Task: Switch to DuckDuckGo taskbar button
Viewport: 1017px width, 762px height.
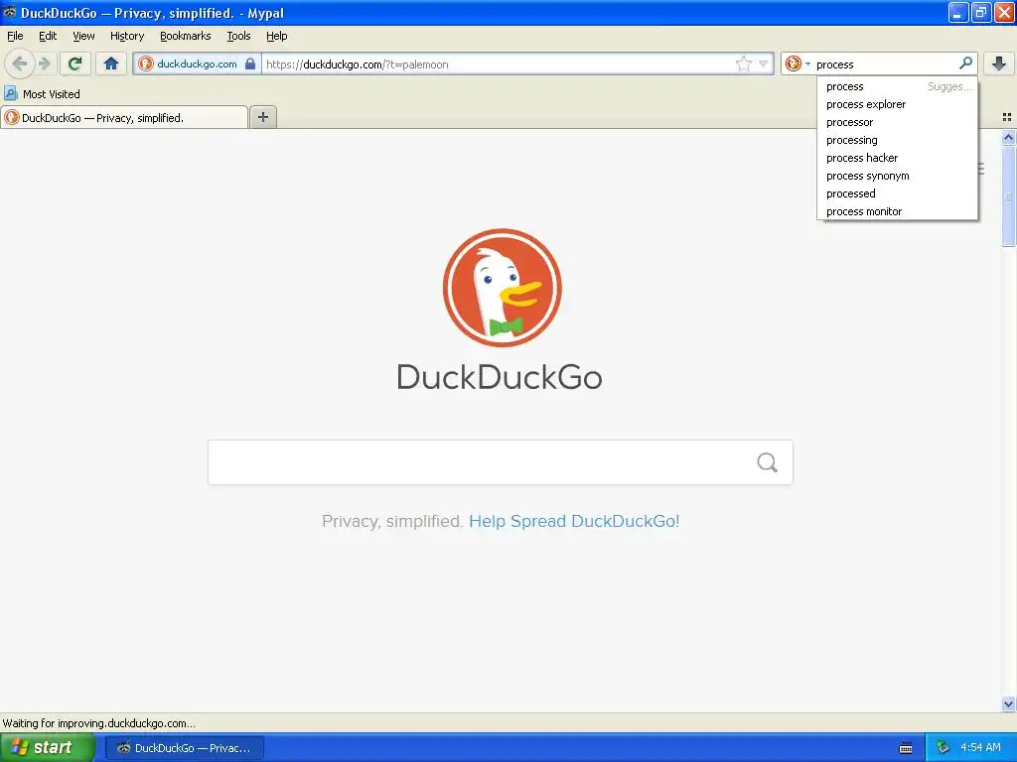Action: (x=185, y=748)
